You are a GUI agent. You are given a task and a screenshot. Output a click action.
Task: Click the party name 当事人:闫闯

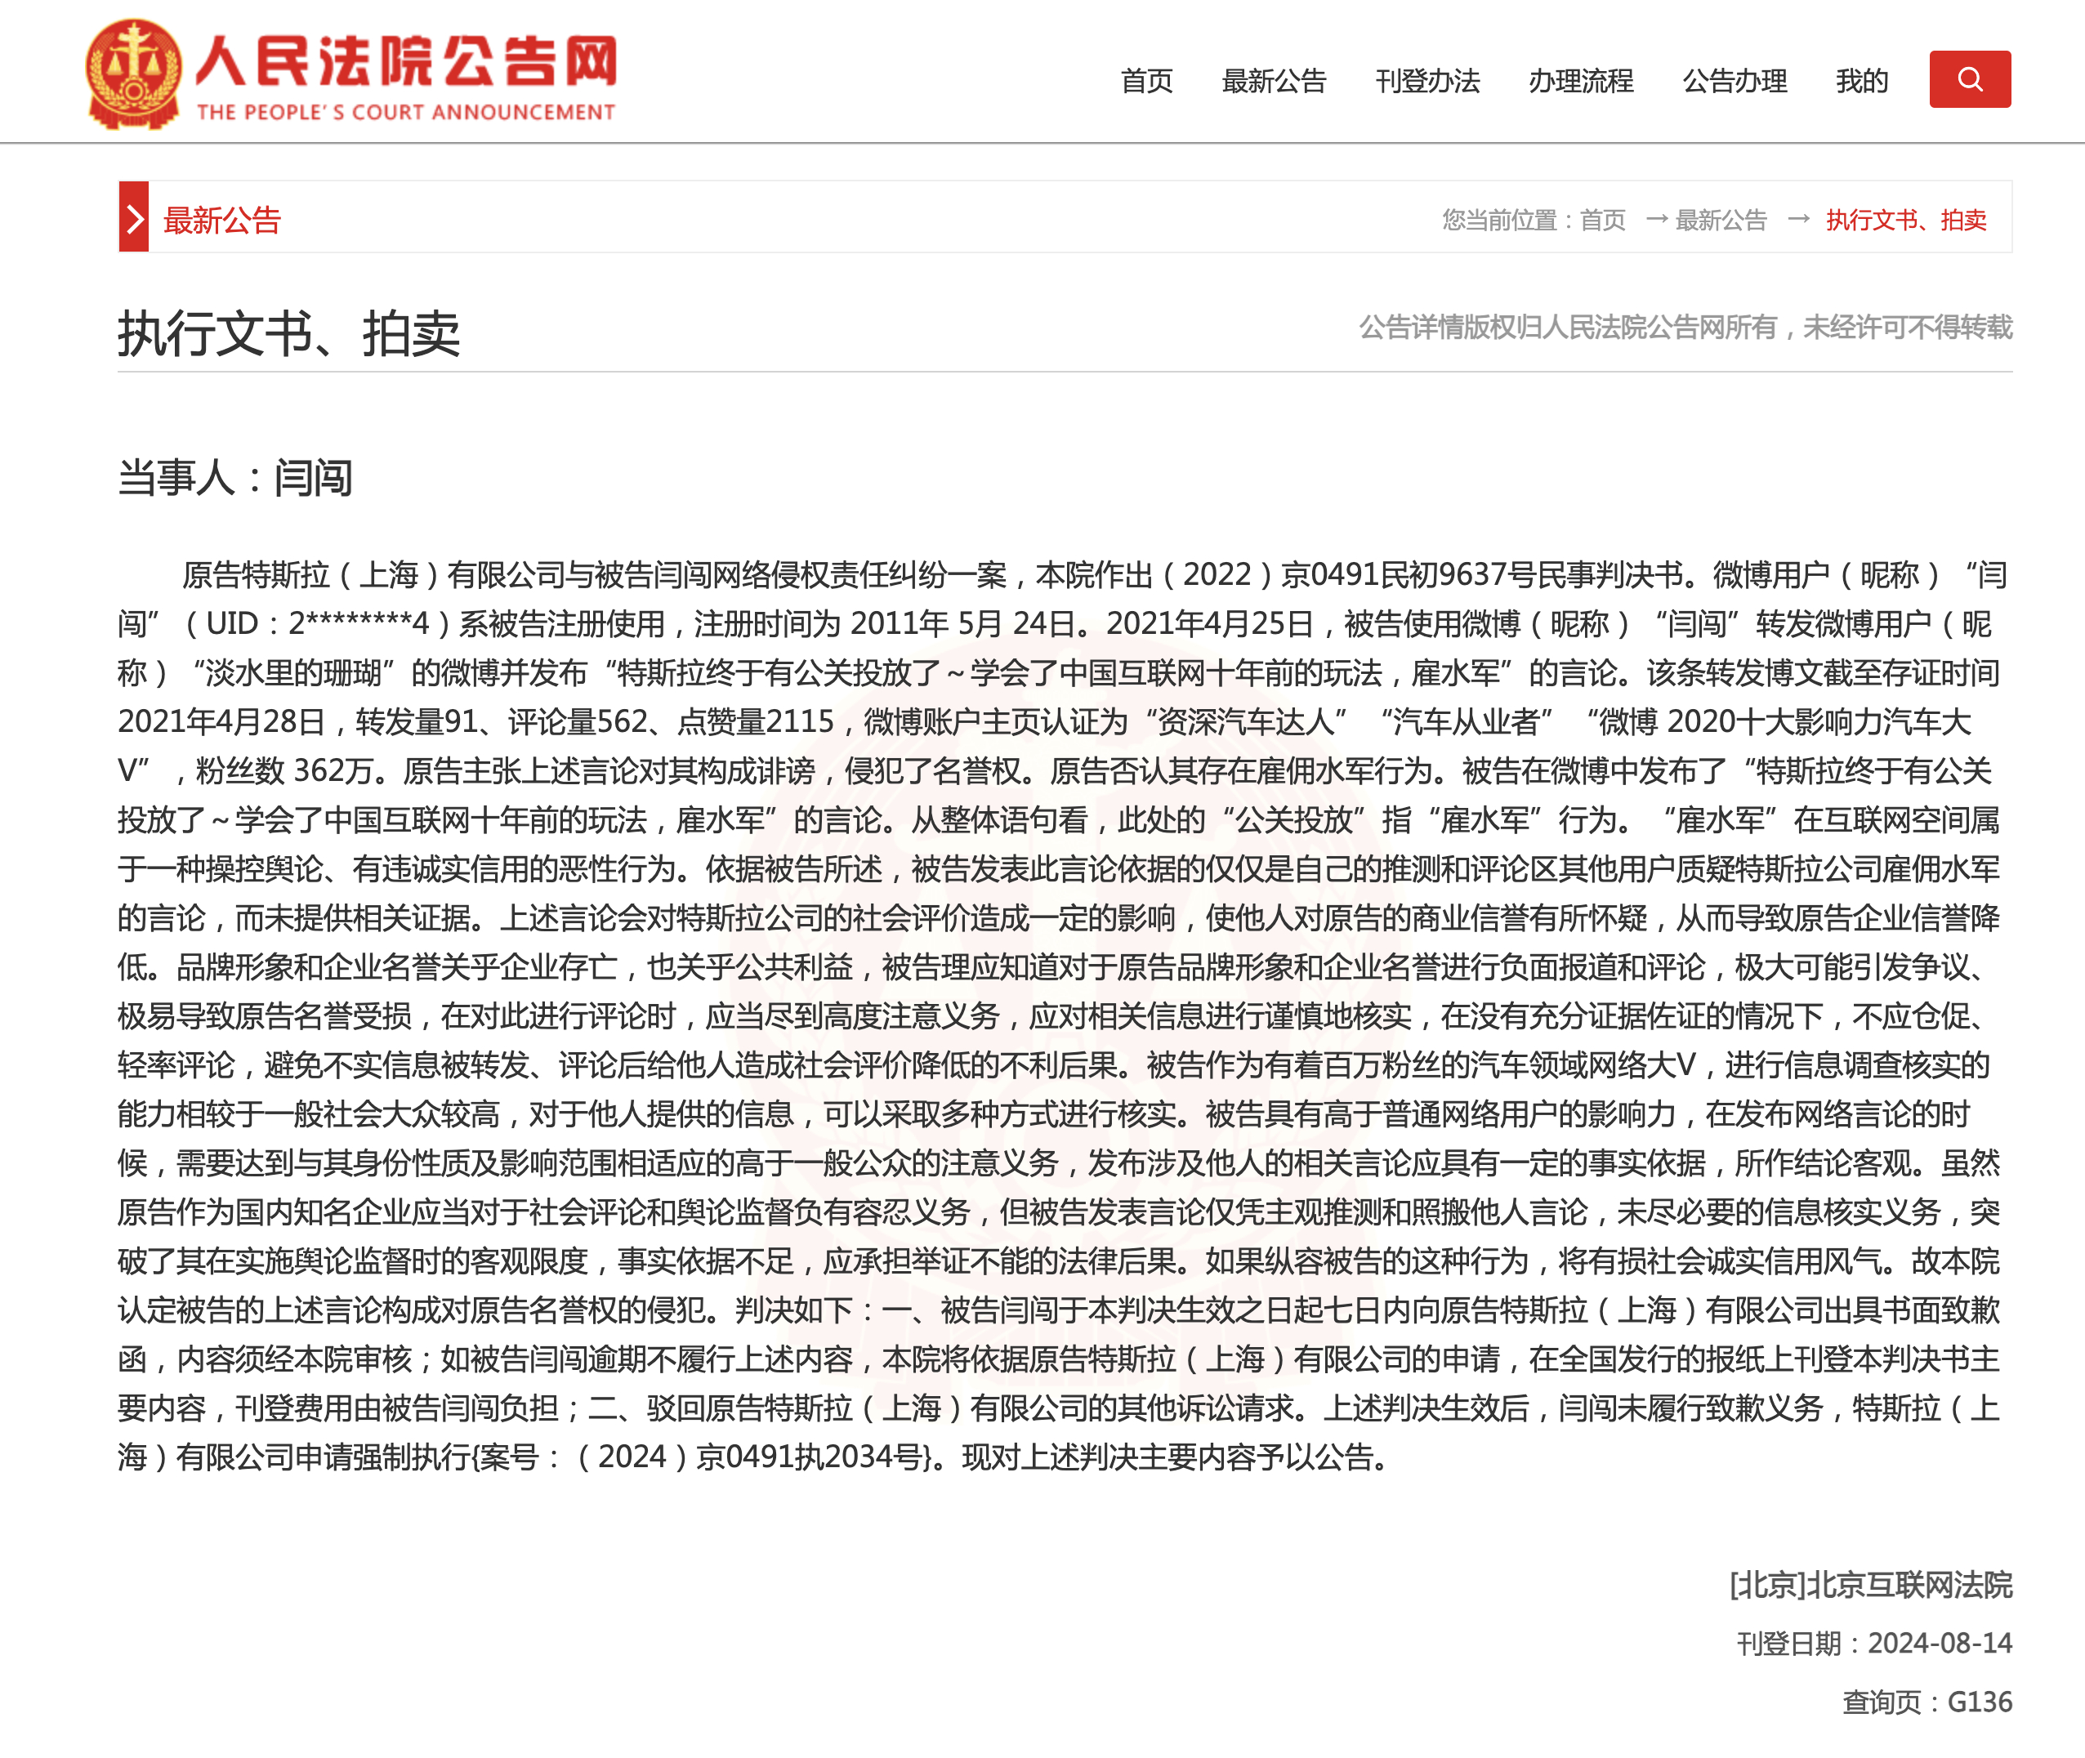(235, 477)
